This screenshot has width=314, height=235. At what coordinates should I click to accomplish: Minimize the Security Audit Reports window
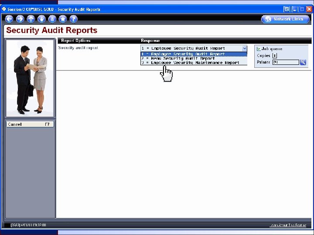tap(294, 9)
